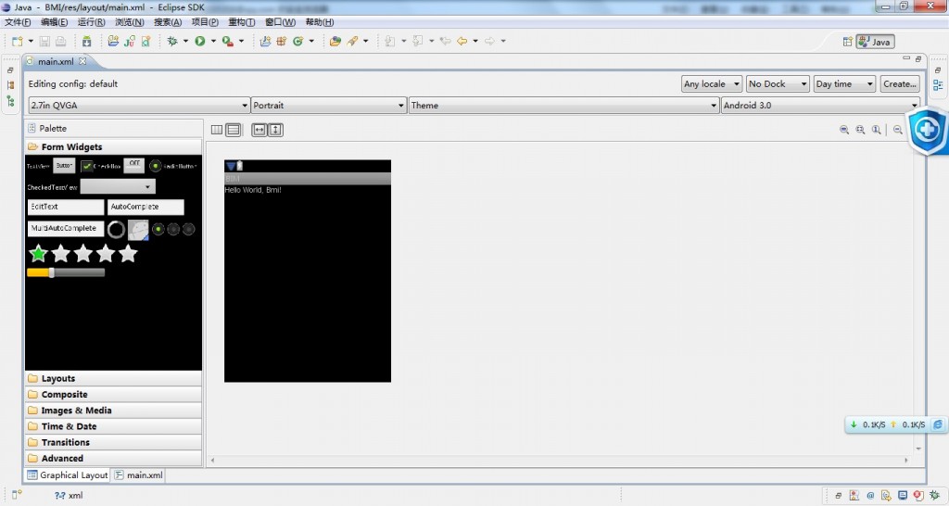Click the green Run icon
Image resolution: width=949 pixels, height=506 pixels.
pyautogui.click(x=200, y=41)
